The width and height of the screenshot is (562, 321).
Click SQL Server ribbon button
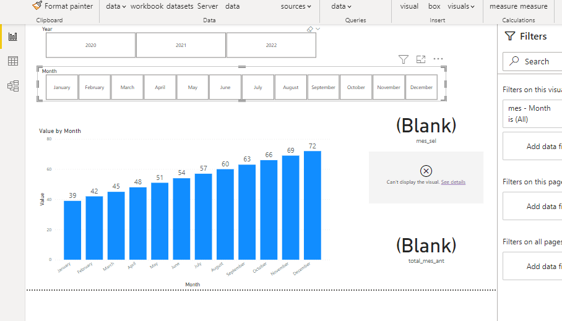pyautogui.click(x=207, y=6)
